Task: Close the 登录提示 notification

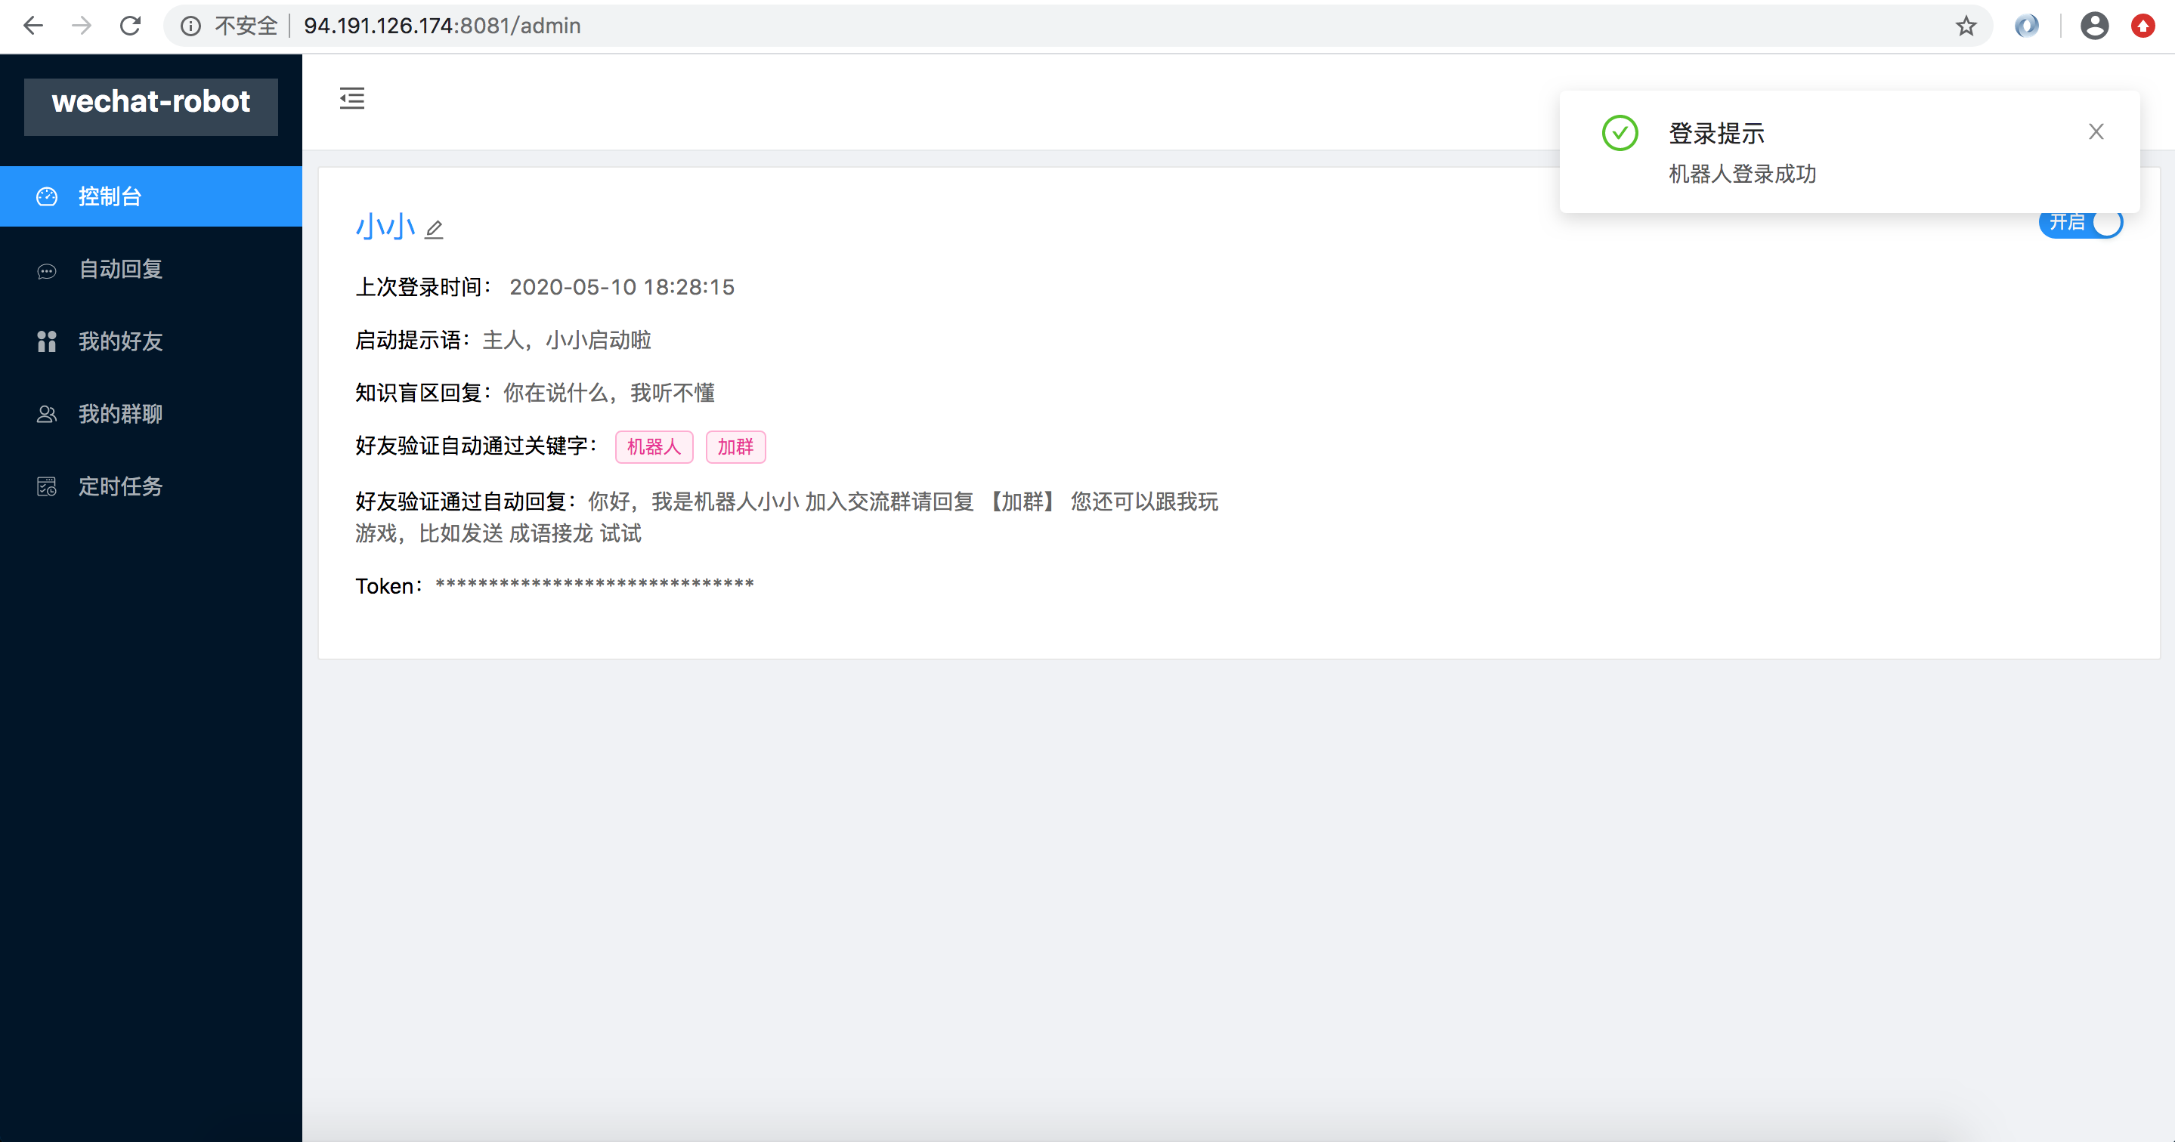Action: (2096, 131)
